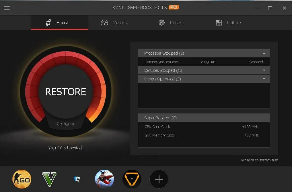Collapse Processes Stopped arrow
Image resolution: width=292 pixels, height=192 pixels.
(264, 53)
